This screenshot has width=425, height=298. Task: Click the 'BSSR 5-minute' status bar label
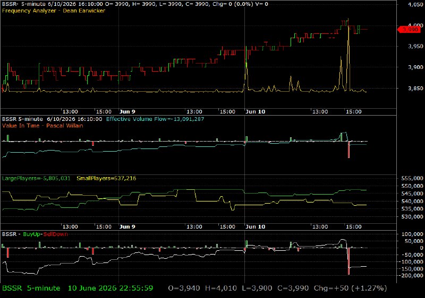[x=31, y=288]
